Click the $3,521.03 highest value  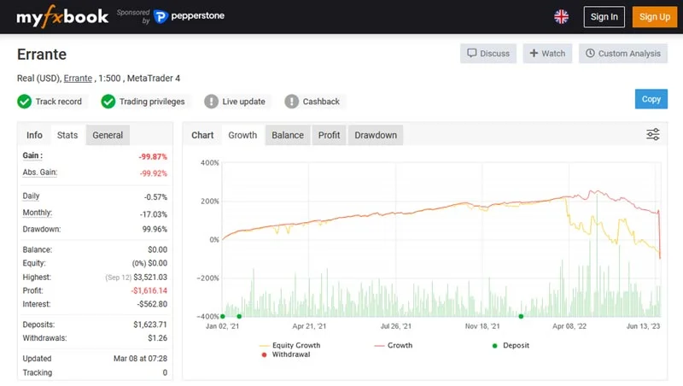[150, 277]
